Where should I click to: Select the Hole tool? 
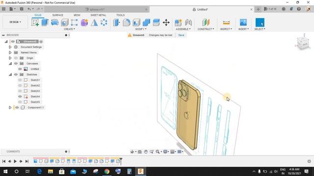click(64, 22)
